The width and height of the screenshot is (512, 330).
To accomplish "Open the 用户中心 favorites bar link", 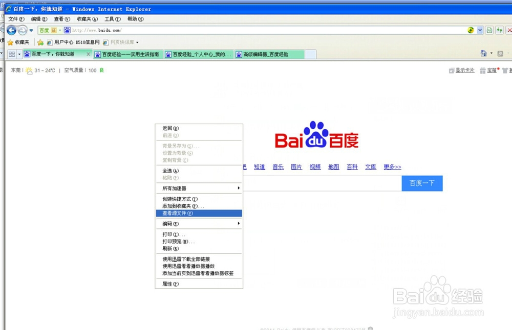I will (x=60, y=42).
